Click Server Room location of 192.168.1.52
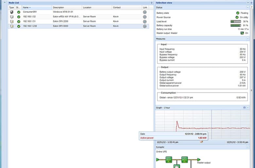Image resolution: width=255 pixels, height=168 pixels. coord(90,17)
